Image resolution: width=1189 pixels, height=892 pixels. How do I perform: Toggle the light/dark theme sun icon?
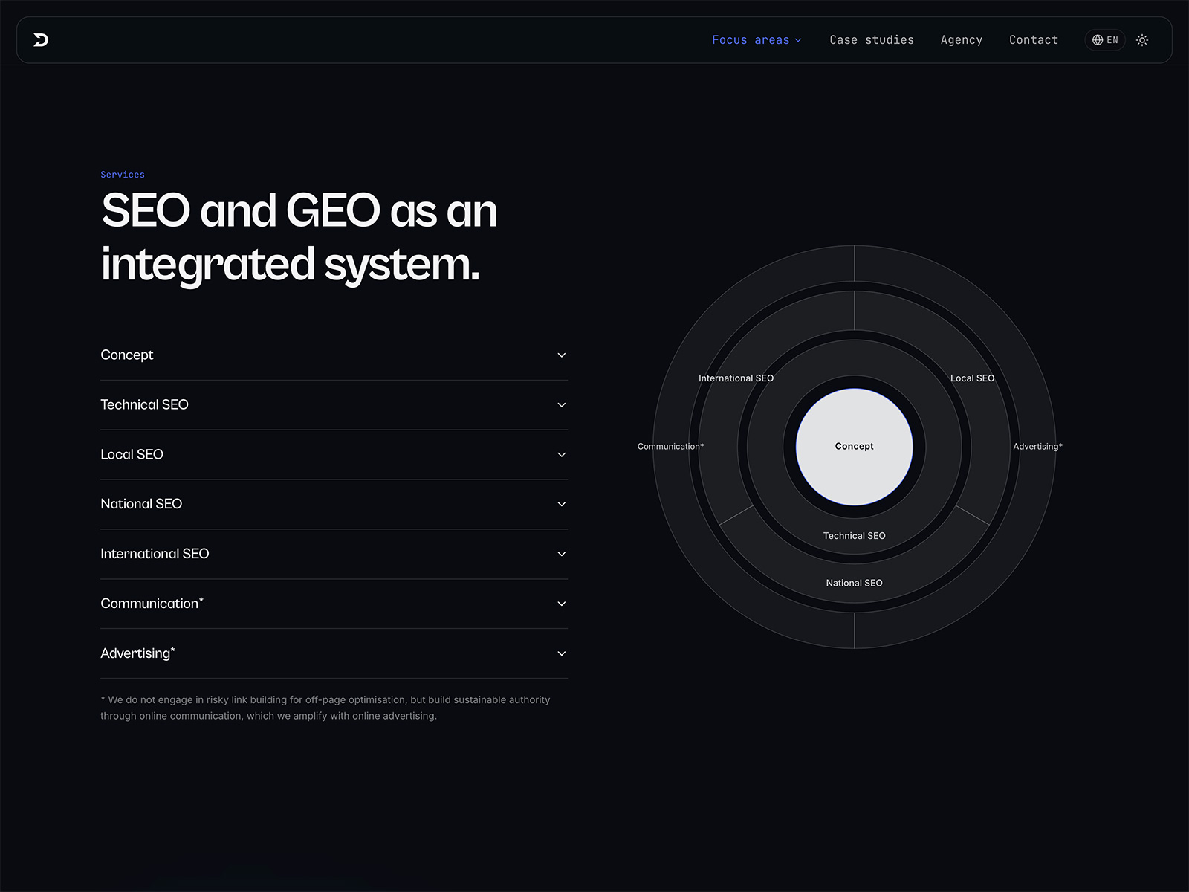(x=1142, y=40)
